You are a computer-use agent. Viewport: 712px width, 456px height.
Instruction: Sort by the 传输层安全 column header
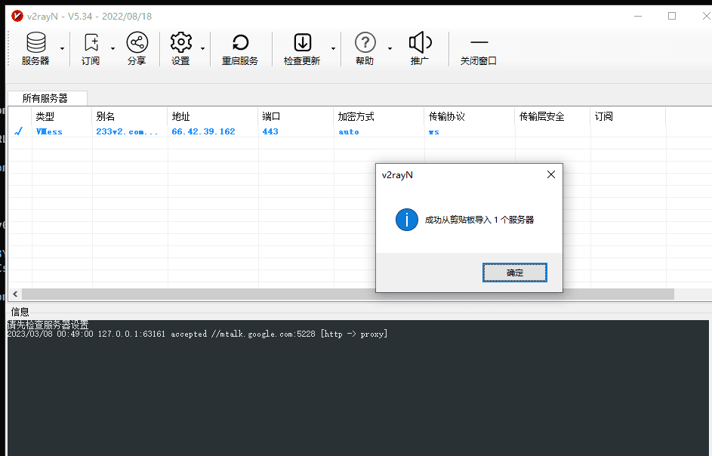tap(553, 116)
